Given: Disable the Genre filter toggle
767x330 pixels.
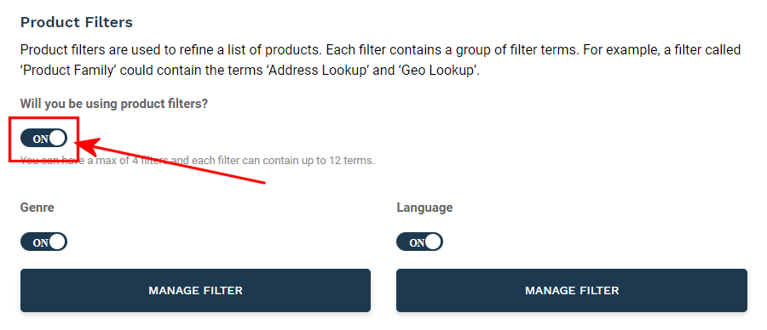Looking at the screenshot, I should [43, 242].
